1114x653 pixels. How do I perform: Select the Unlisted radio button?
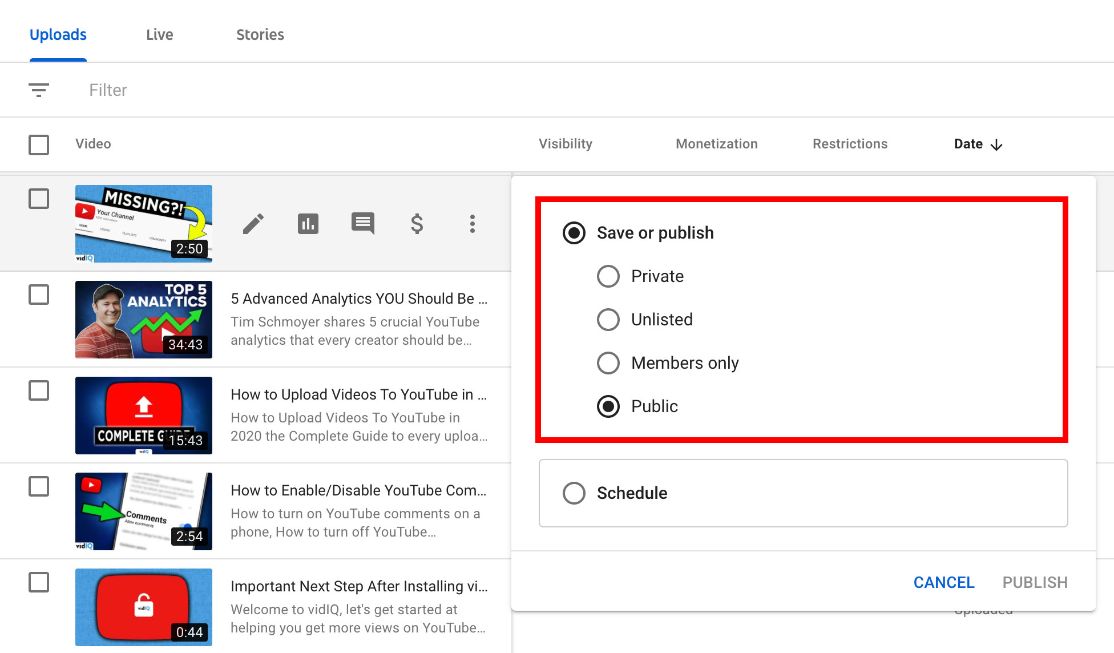(x=608, y=320)
